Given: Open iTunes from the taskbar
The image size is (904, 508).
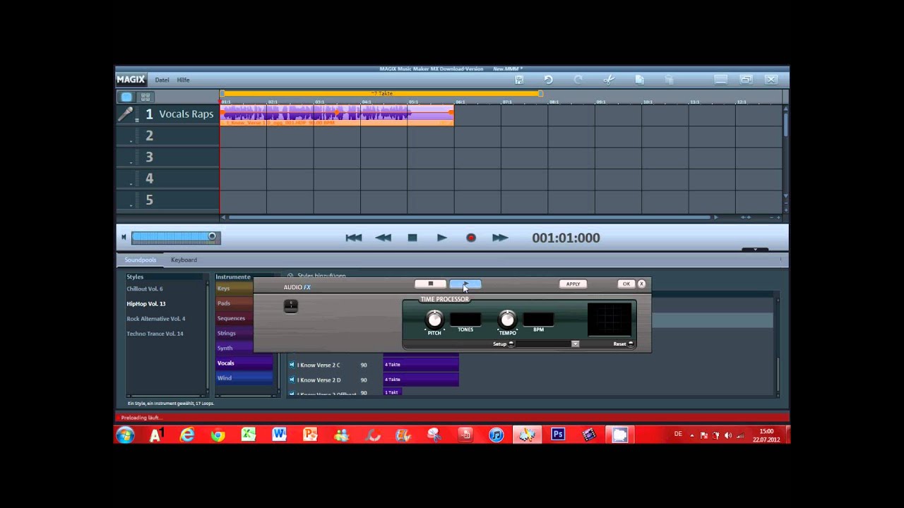Looking at the screenshot, I should click(496, 435).
